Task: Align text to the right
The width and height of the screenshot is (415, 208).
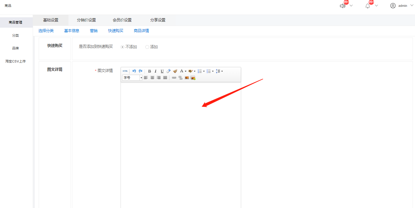Action: [159, 78]
